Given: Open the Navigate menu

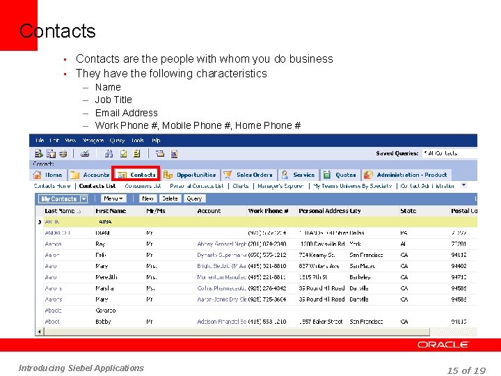Looking at the screenshot, I should 93,141.
